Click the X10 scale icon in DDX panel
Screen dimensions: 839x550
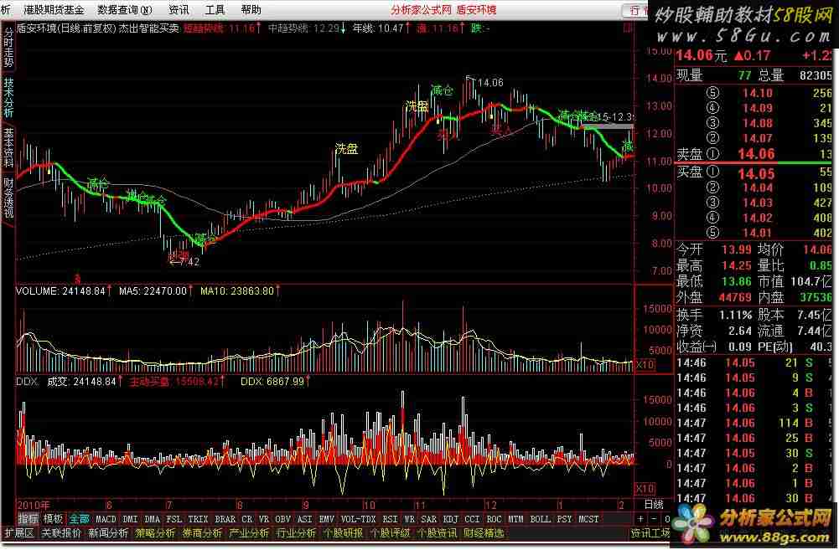pyautogui.click(x=645, y=488)
